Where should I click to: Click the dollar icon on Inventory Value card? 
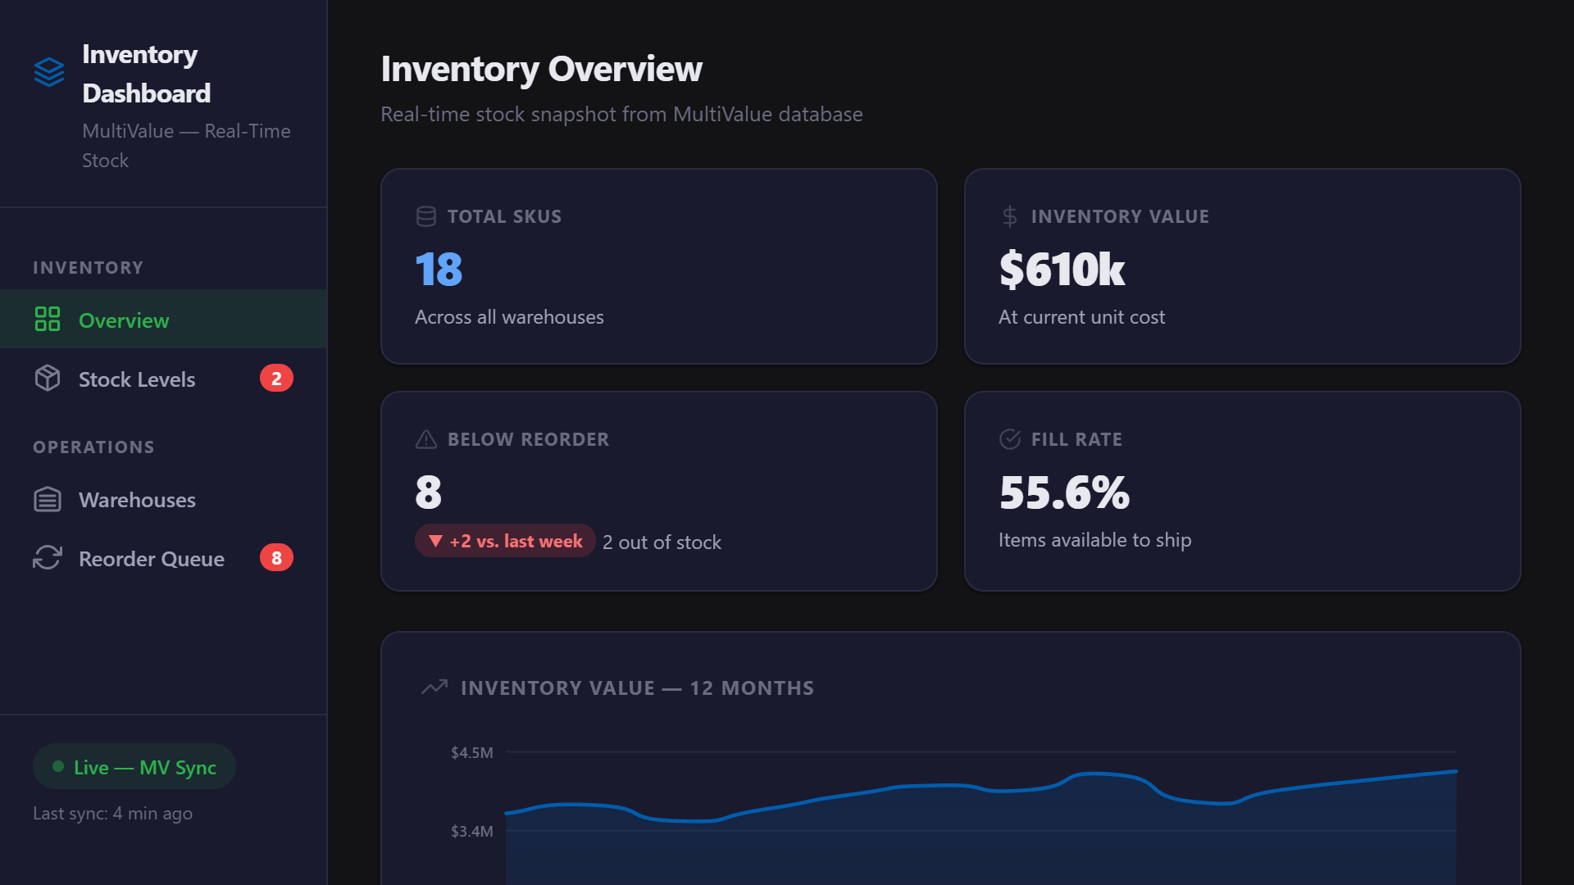[x=1008, y=216]
